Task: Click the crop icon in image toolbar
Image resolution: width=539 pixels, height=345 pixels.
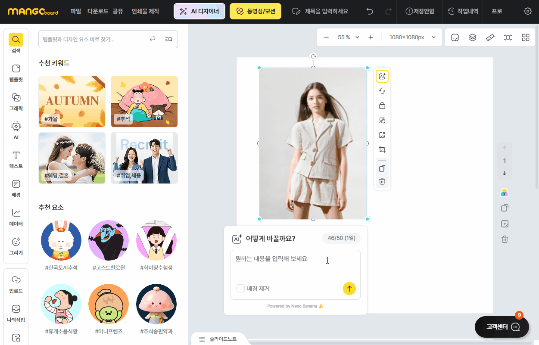Action: (382, 150)
